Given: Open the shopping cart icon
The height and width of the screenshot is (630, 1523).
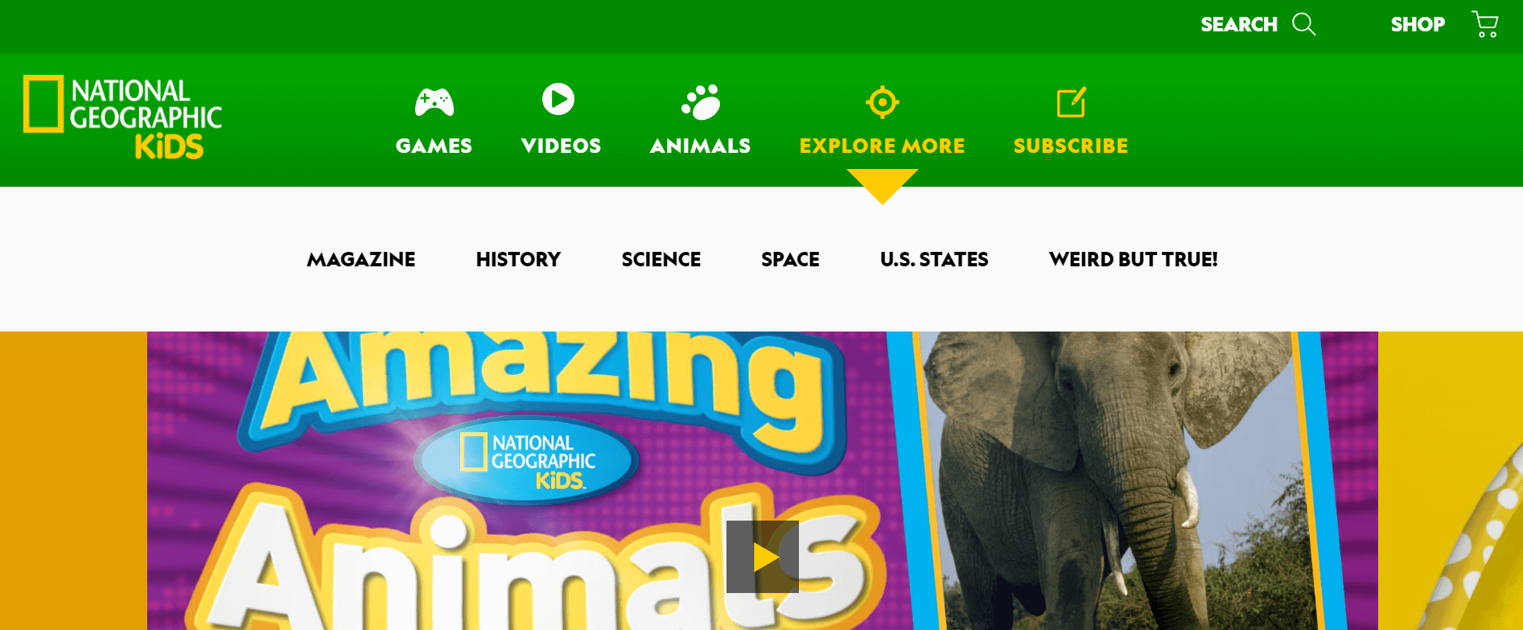Looking at the screenshot, I should (1484, 24).
